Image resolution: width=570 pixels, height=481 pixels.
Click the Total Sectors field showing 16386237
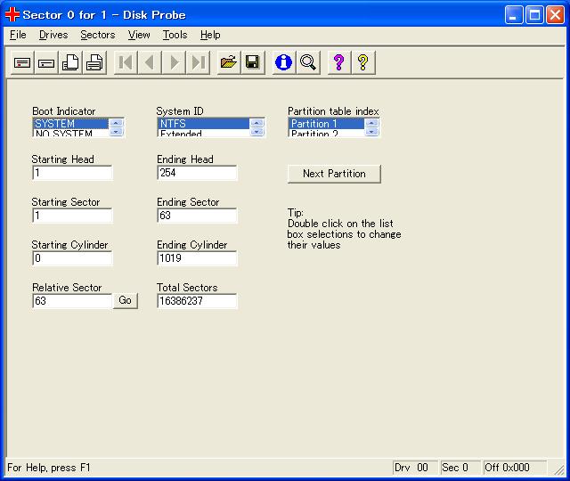click(x=197, y=301)
